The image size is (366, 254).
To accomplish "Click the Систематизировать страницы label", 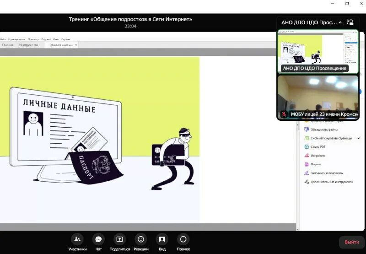I will [331, 138].
